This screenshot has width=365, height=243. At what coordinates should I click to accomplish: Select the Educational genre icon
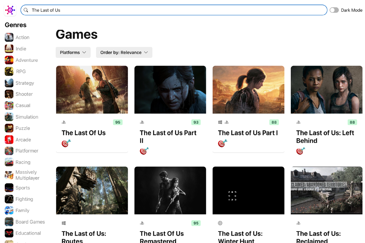(9, 233)
